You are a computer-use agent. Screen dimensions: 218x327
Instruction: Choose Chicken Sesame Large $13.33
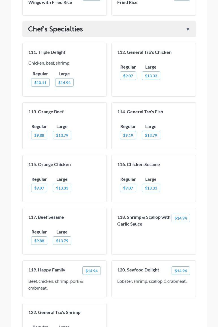click(x=151, y=188)
